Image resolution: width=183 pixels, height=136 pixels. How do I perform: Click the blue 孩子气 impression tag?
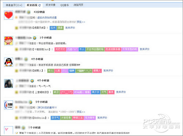click(55, 118)
